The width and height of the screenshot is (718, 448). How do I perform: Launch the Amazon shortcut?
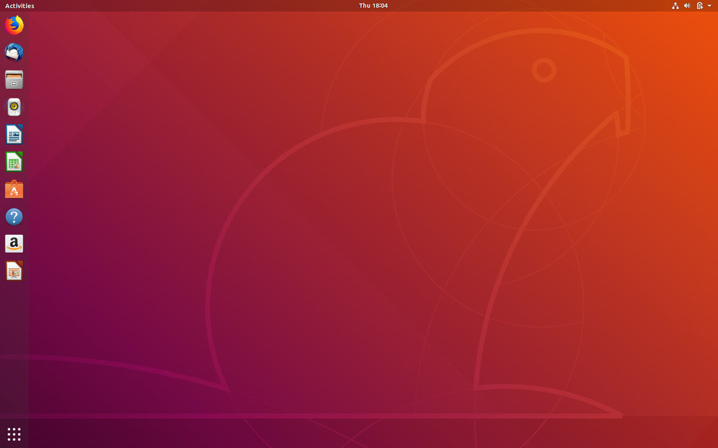pos(14,243)
